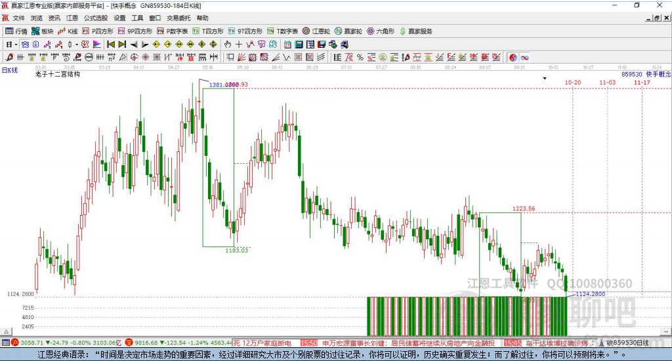Open 赢家服务 service button

click(x=416, y=31)
